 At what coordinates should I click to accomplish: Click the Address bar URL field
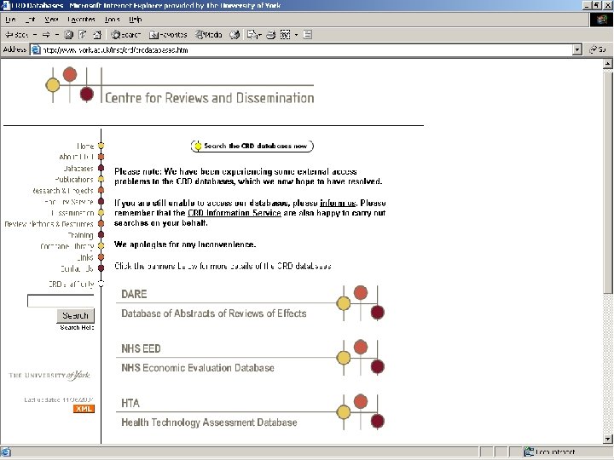[302, 49]
